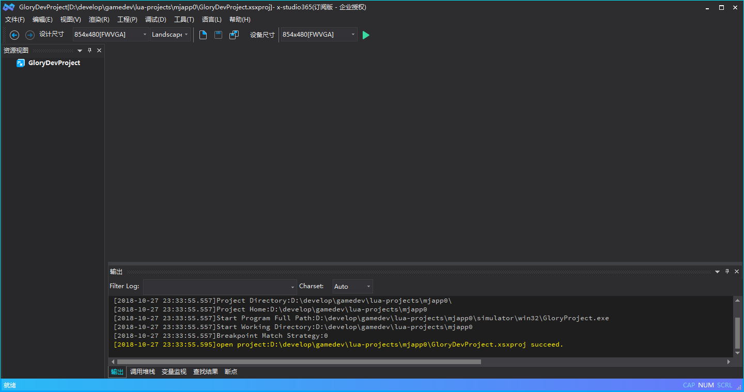Open the Landscape orientation dropdown
Viewport: 744px width, 392px height.
click(x=187, y=35)
